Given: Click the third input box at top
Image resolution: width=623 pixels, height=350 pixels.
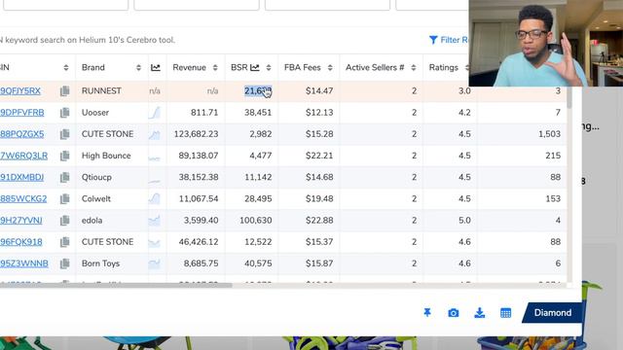Looking at the screenshot, I should pos(327,5).
